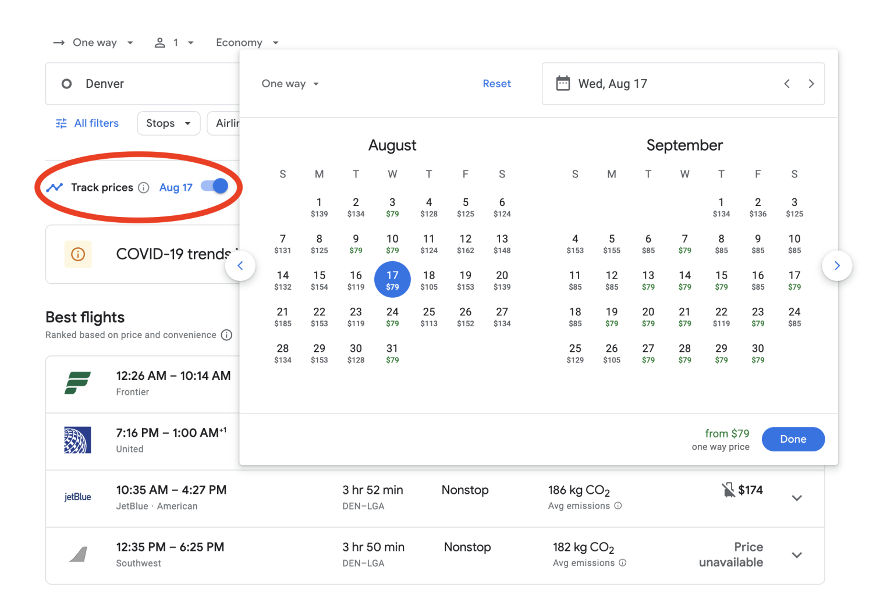
Task: Select September 25 priced $129
Action: pyautogui.click(x=575, y=354)
